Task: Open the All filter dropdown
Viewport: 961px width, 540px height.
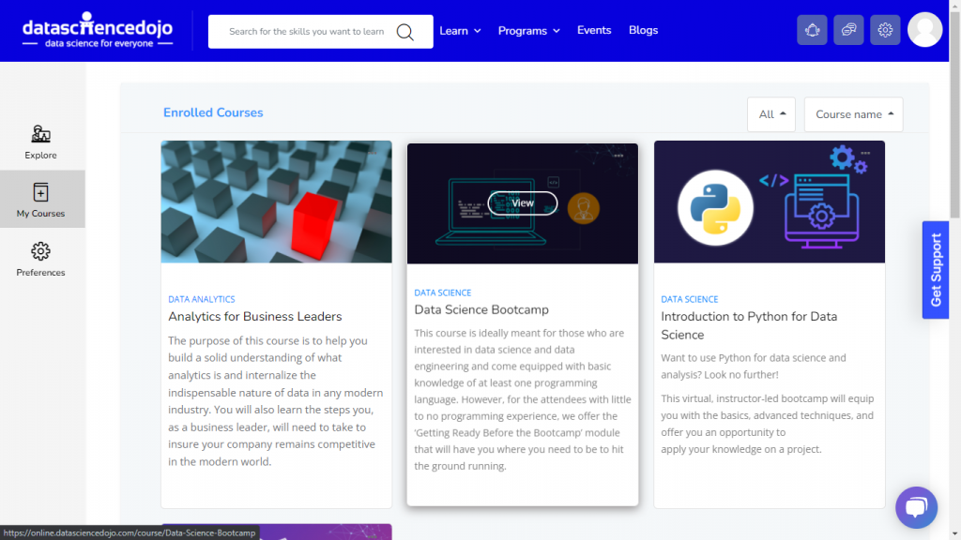Action: (x=771, y=114)
